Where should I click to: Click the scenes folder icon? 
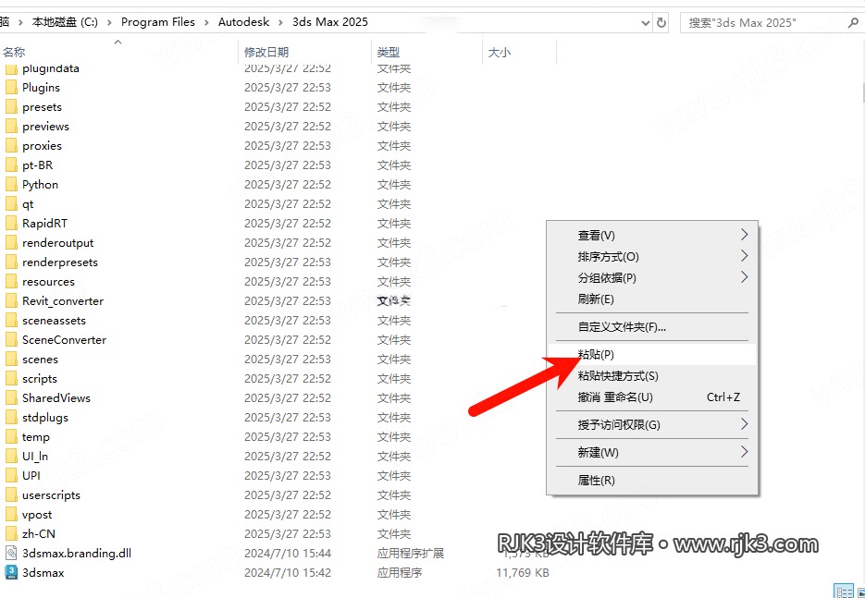click(11, 360)
